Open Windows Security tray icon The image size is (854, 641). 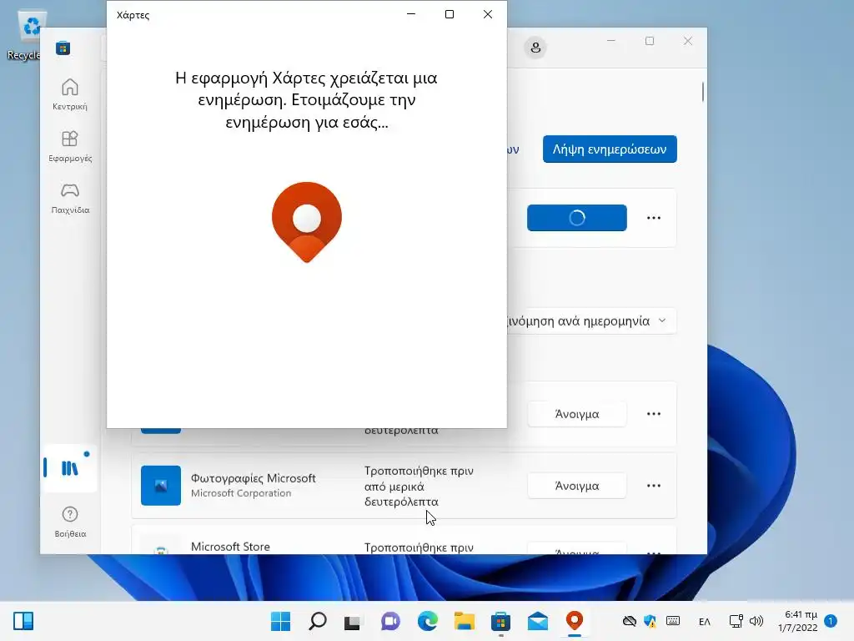click(650, 621)
